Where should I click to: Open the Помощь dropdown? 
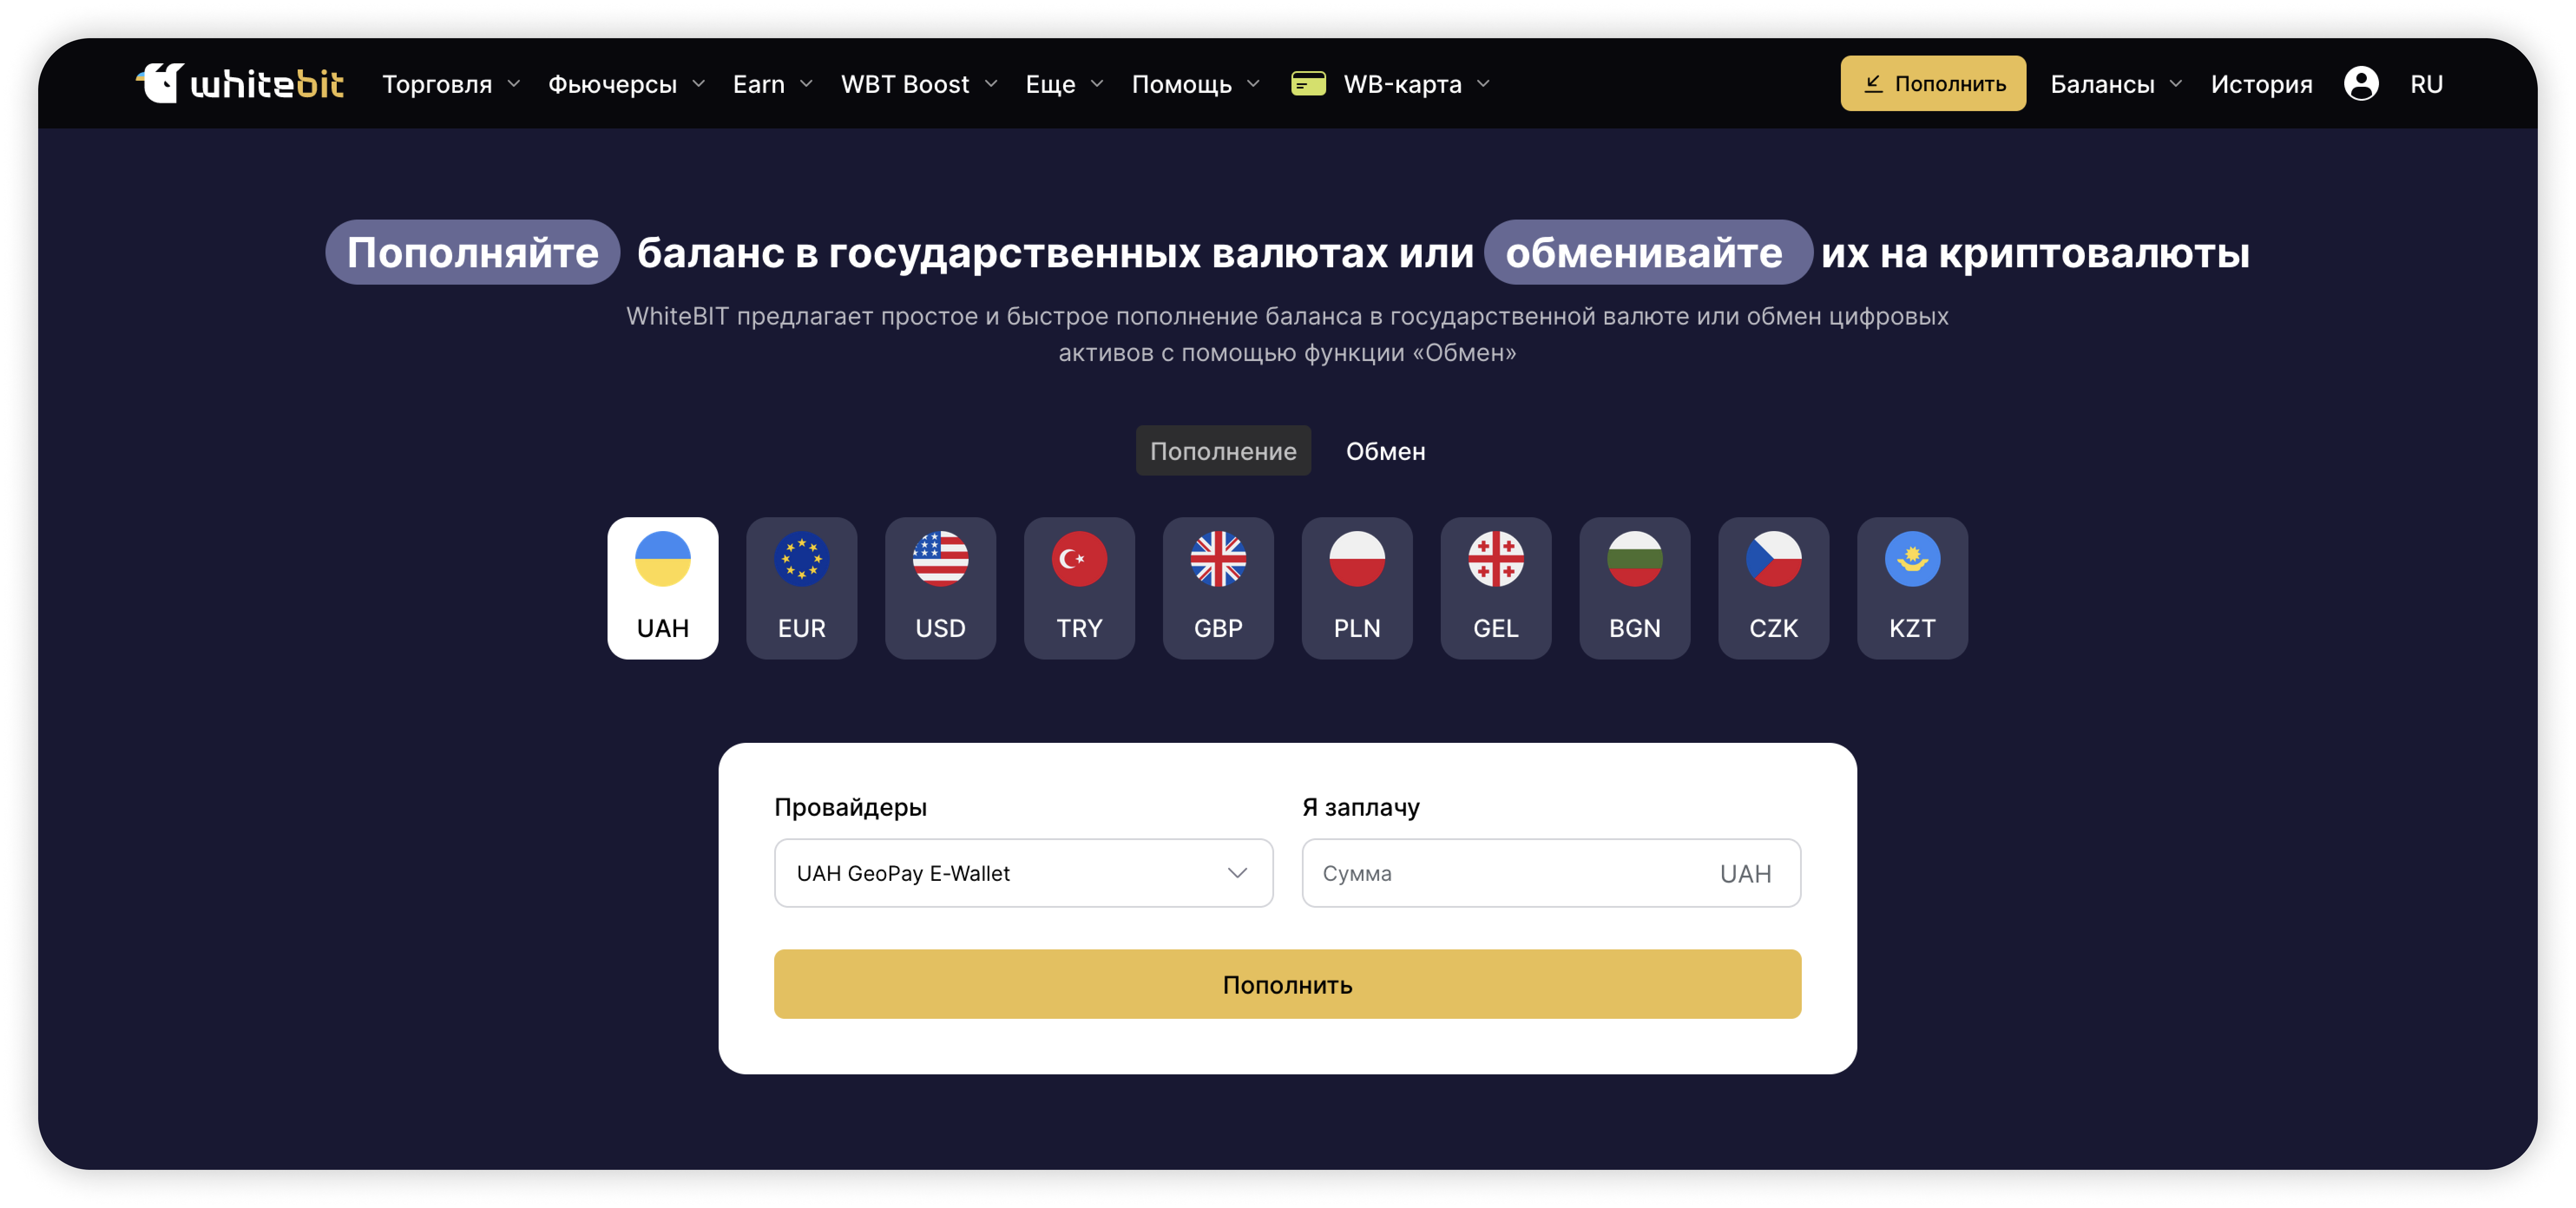(1196, 84)
